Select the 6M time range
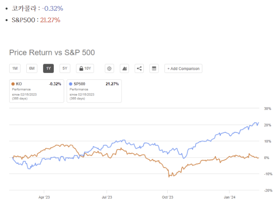Viewport: 280px width, 211px height. pyautogui.click(x=32, y=68)
